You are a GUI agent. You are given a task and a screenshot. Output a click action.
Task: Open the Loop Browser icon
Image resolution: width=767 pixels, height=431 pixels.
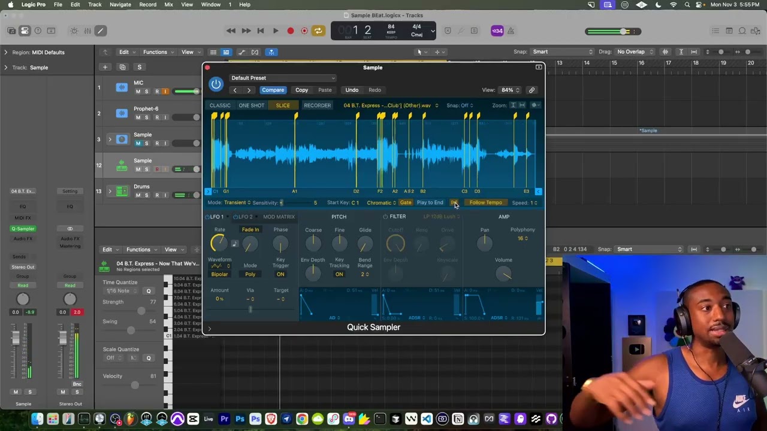click(x=742, y=31)
